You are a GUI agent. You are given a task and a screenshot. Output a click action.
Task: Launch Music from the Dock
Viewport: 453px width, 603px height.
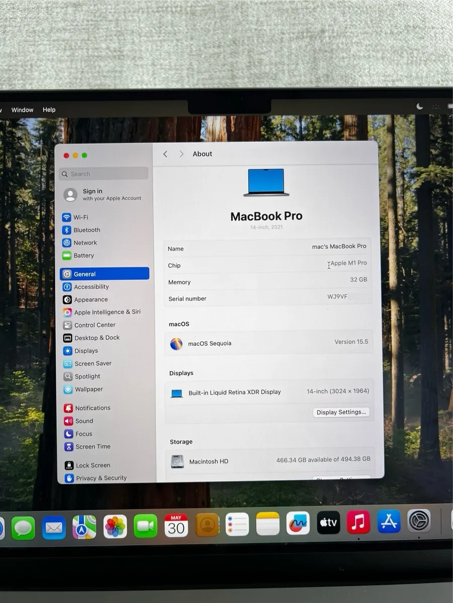(x=358, y=522)
